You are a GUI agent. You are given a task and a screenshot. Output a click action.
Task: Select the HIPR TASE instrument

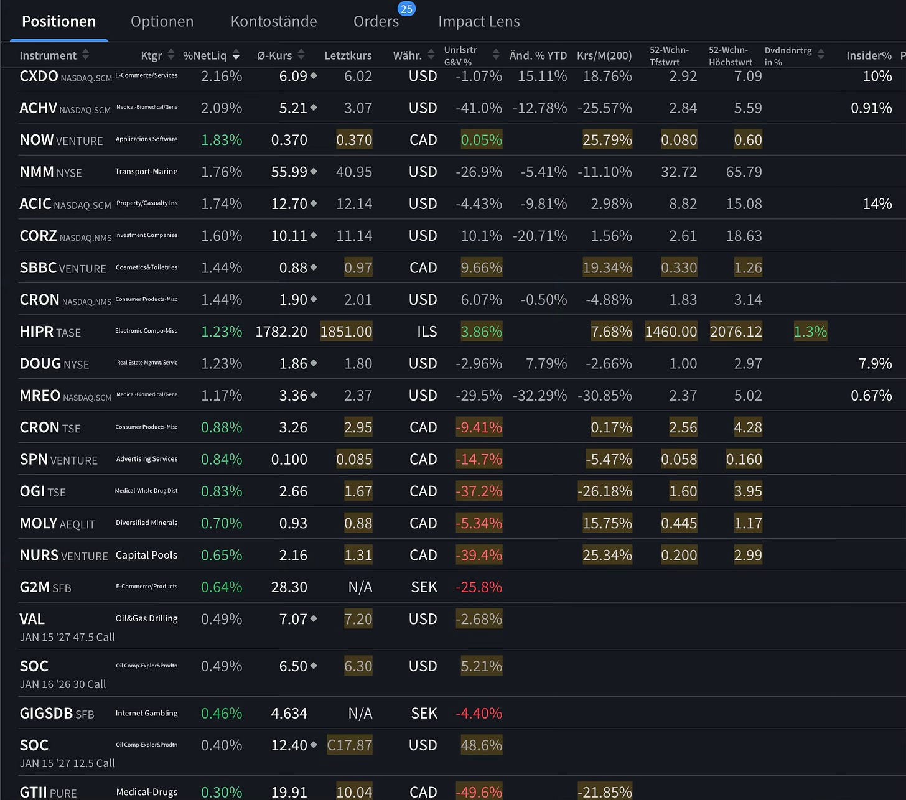(x=50, y=332)
